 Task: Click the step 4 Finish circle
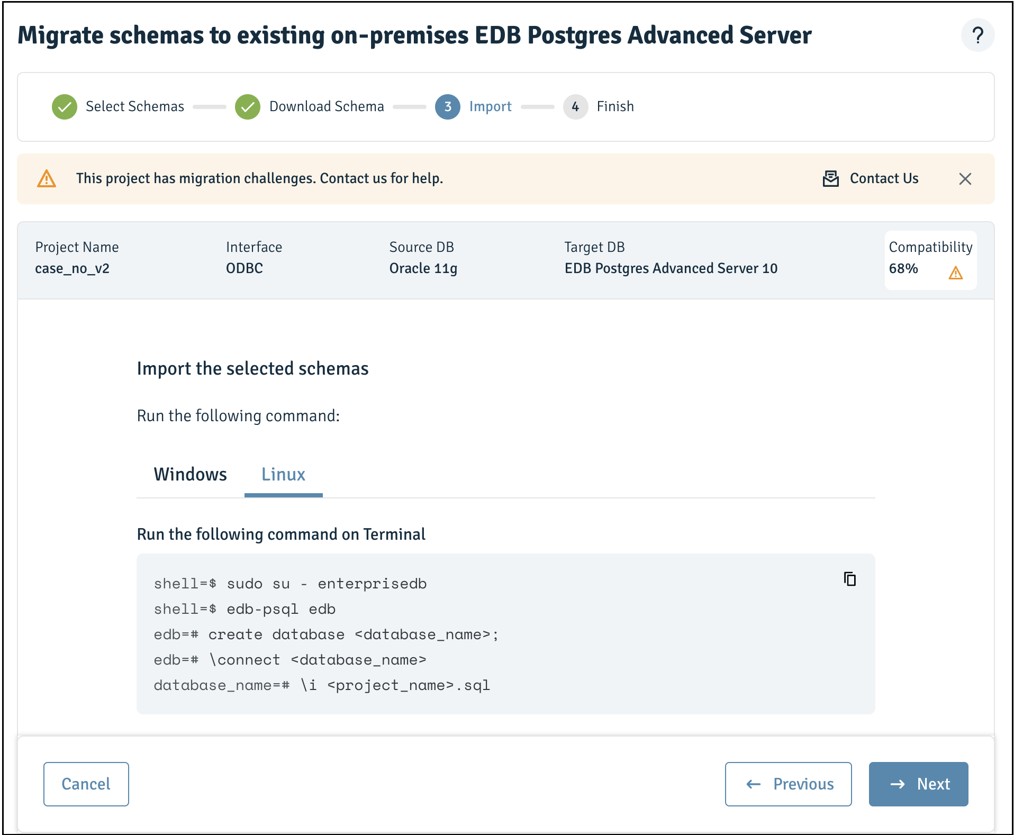pyautogui.click(x=576, y=107)
